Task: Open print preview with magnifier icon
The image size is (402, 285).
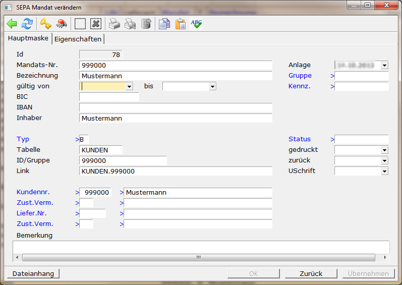Action: [130, 24]
